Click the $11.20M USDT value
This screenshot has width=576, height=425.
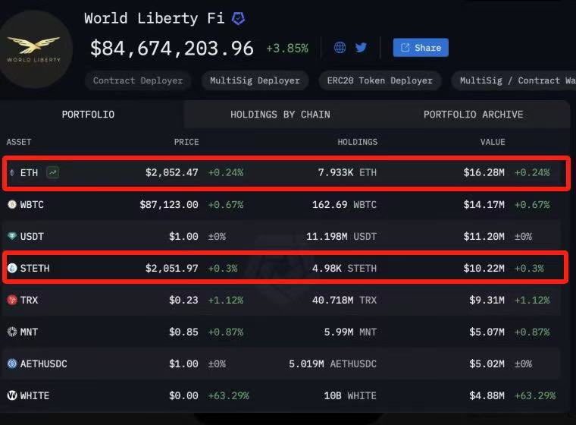(x=484, y=236)
